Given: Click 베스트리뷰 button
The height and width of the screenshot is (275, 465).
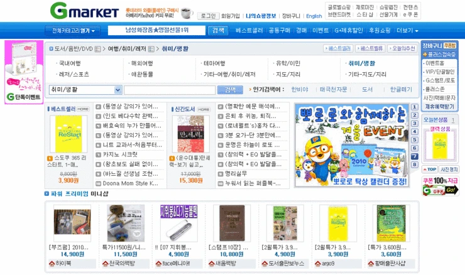Looking at the screenshot, I should pos(370,48).
